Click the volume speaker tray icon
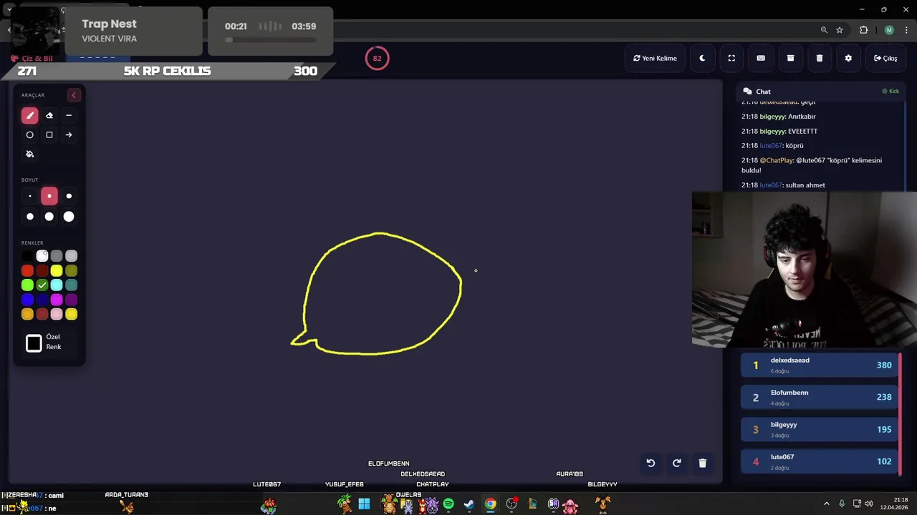This screenshot has height=515, width=917. tap(868, 504)
